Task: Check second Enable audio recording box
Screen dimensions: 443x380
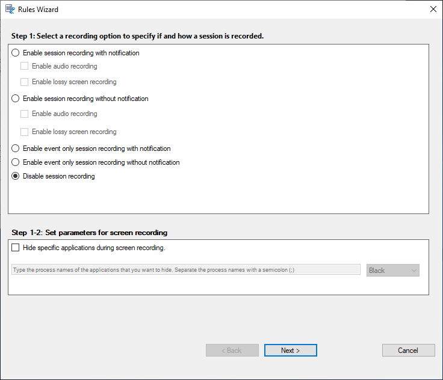Action: [25, 114]
